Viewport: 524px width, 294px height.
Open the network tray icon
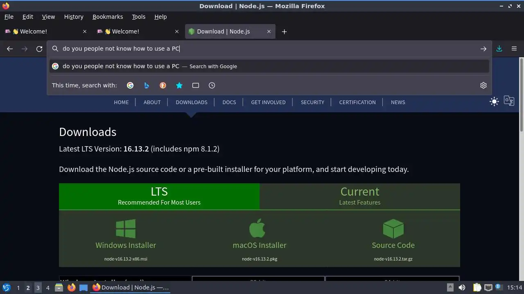pyautogui.click(x=488, y=287)
